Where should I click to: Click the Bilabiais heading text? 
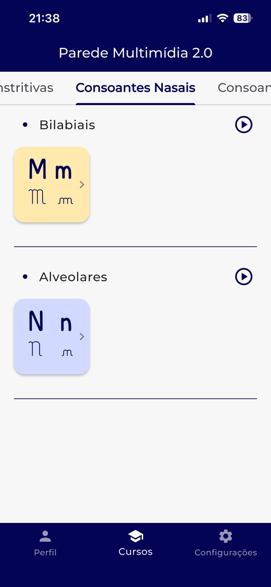(67, 125)
